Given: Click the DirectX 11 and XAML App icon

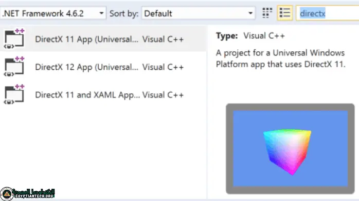Looking at the screenshot, I should pyautogui.click(x=14, y=94).
